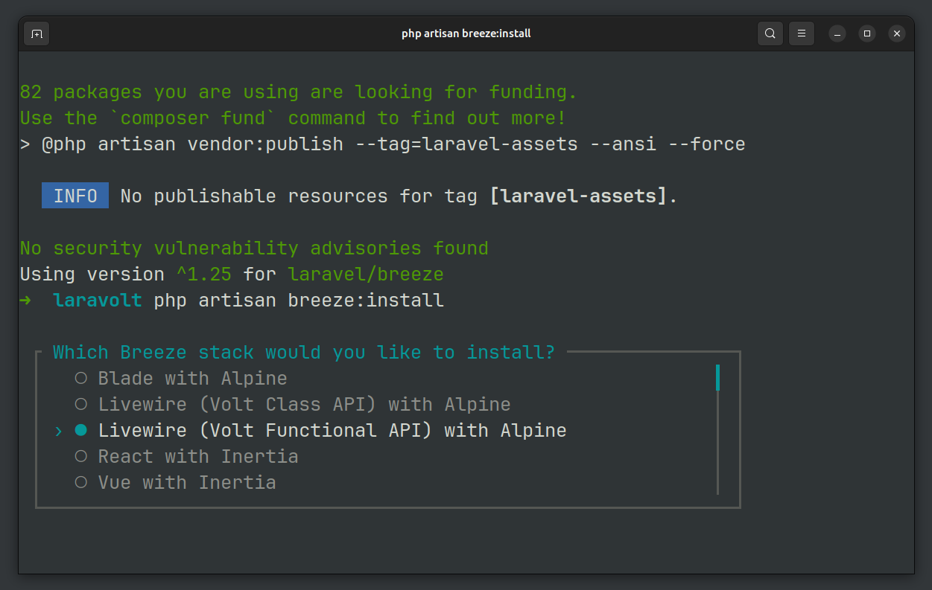The height and width of the screenshot is (590, 932).
Task: Choose the Vue with Inertia stack
Action: pyautogui.click(x=186, y=483)
